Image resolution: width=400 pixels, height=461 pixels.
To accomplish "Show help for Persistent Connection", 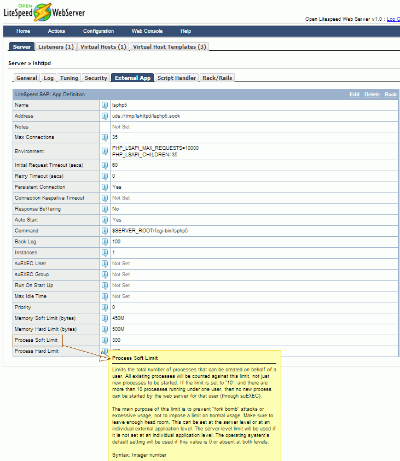I will [x=105, y=187].
